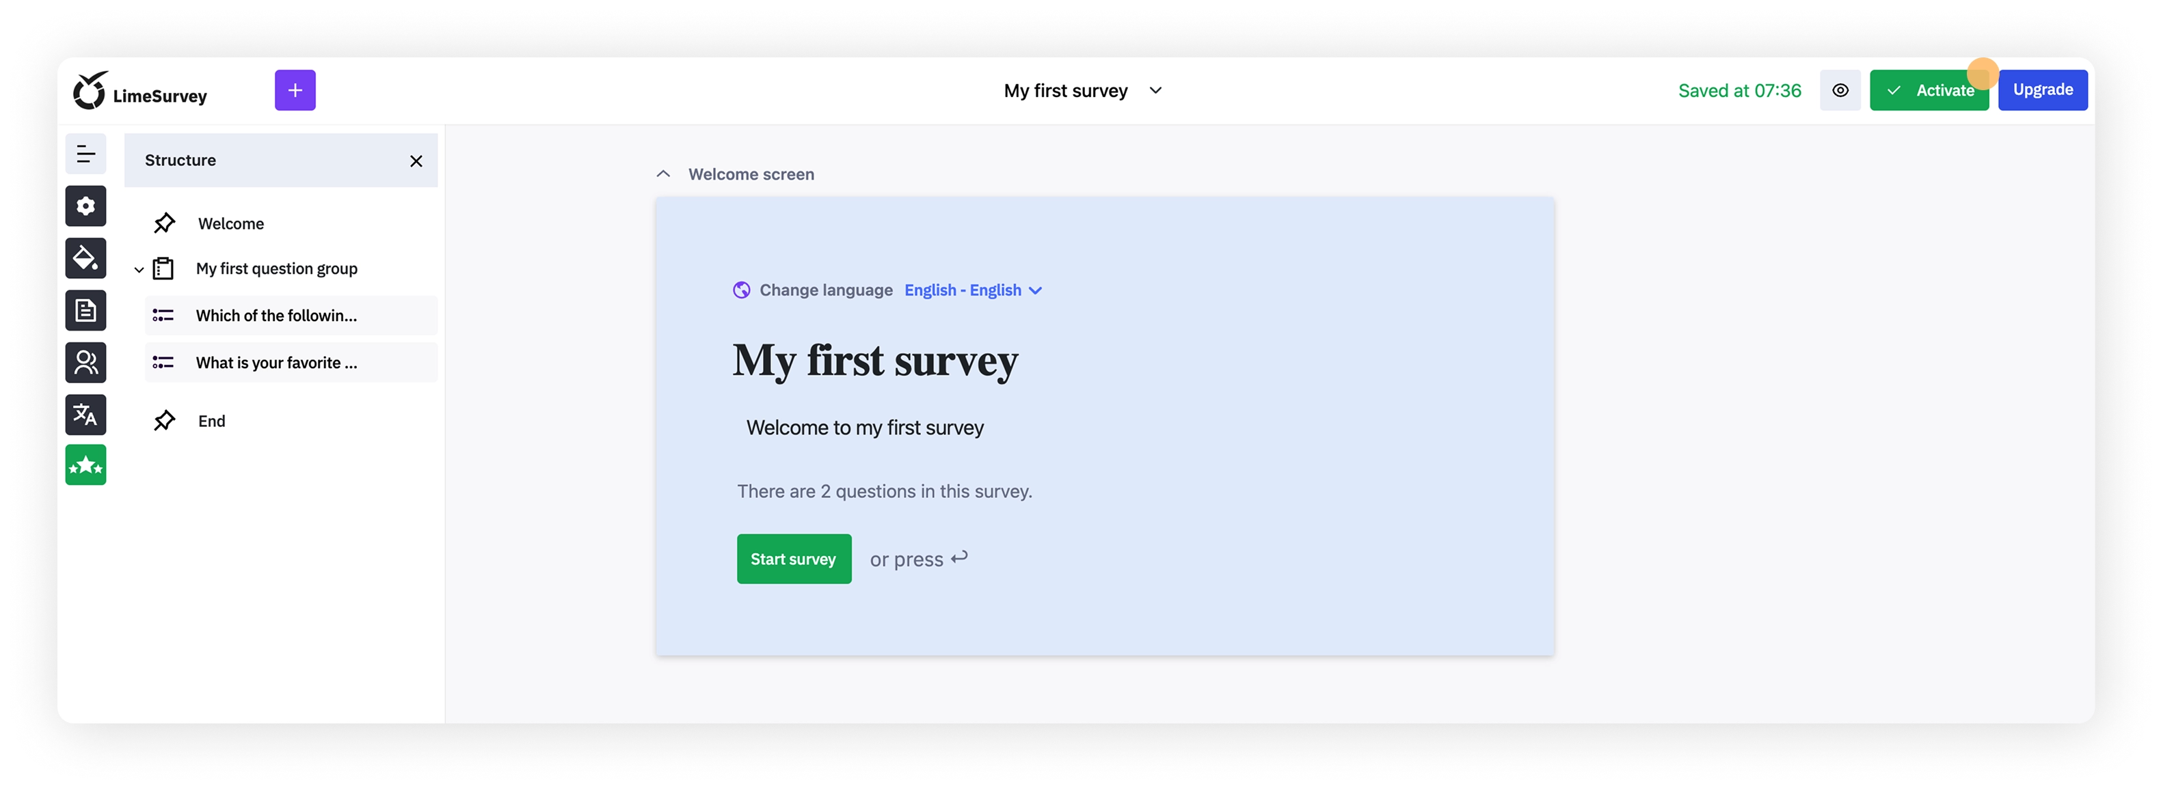2161x789 pixels.
Task: Collapse My first question group
Action: tap(139, 270)
